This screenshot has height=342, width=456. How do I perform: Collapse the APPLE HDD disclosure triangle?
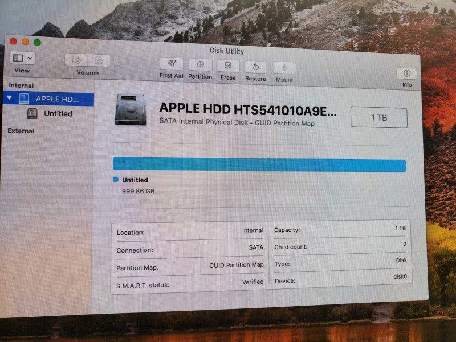pyautogui.click(x=10, y=98)
